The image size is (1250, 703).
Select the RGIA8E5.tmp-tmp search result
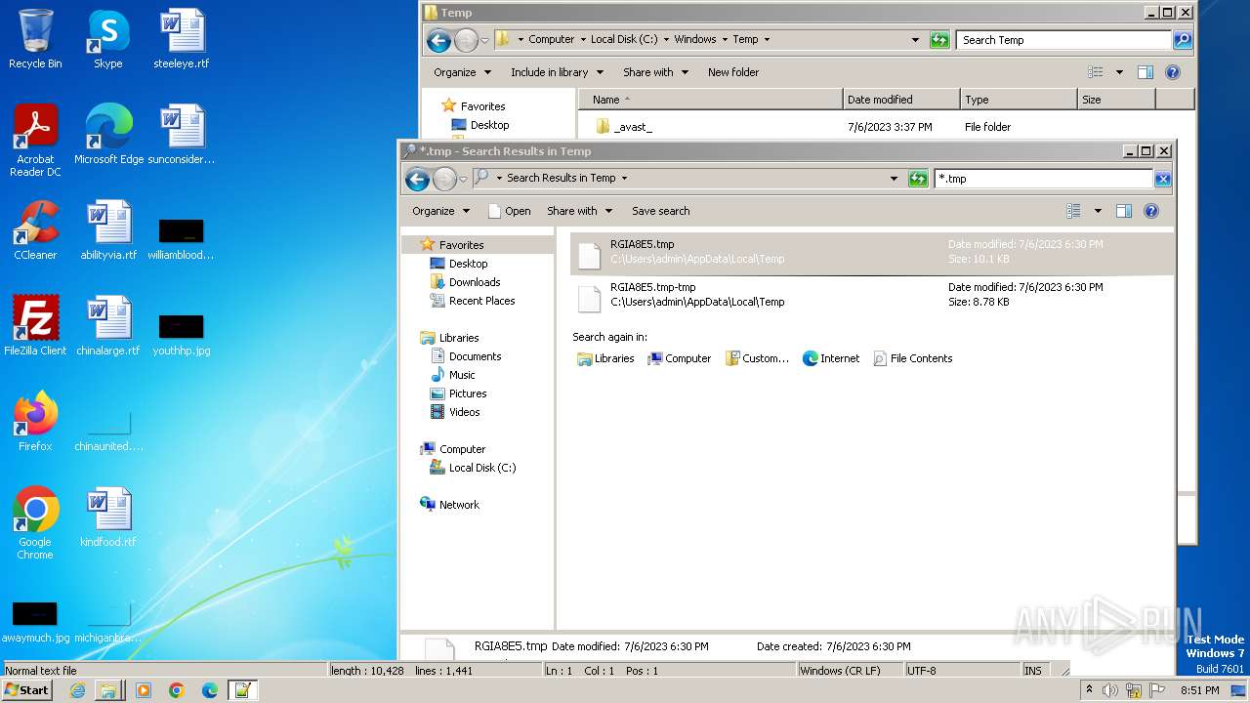[871, 295]
